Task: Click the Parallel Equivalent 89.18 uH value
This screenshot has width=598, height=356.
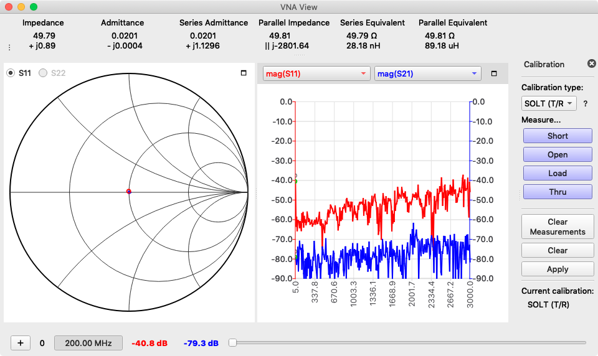Action: point(442,45)
